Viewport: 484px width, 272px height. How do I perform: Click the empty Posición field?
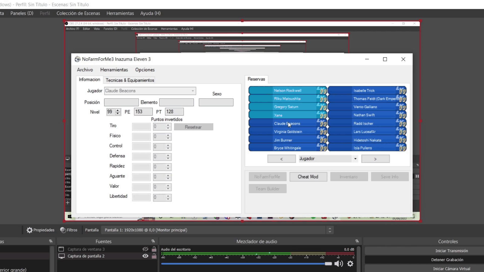click(121, 102)
